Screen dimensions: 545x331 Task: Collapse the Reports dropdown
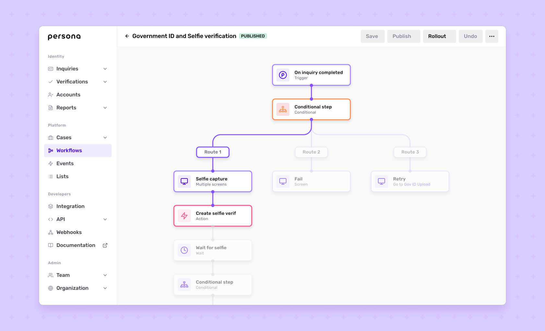pyautogui.click(x=105, y=107)
